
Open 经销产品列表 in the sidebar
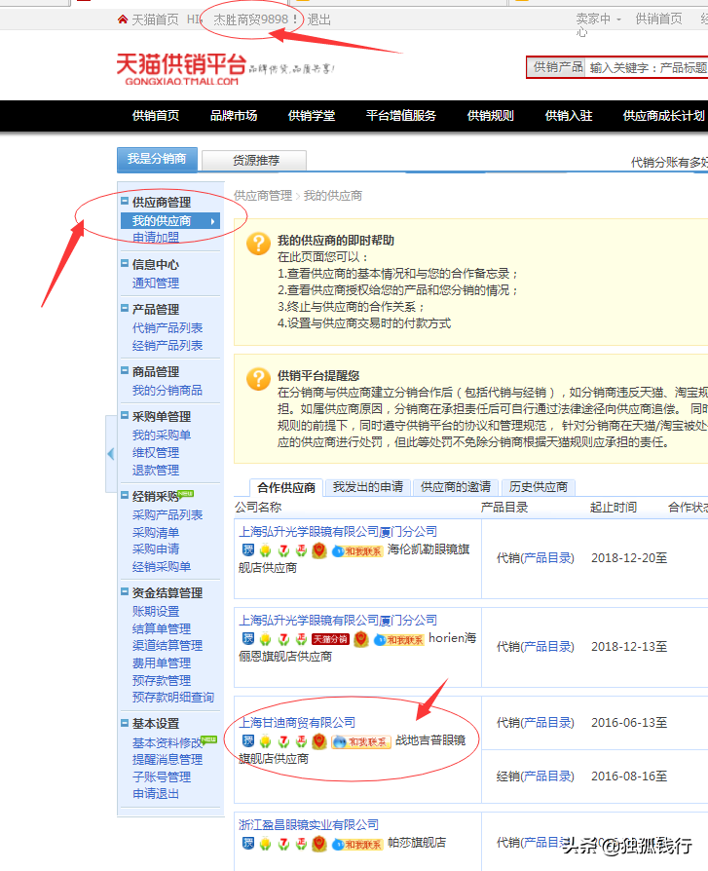point(168,346)
